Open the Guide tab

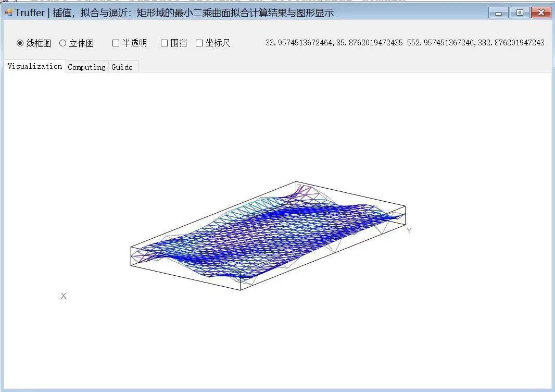point(122,67)
